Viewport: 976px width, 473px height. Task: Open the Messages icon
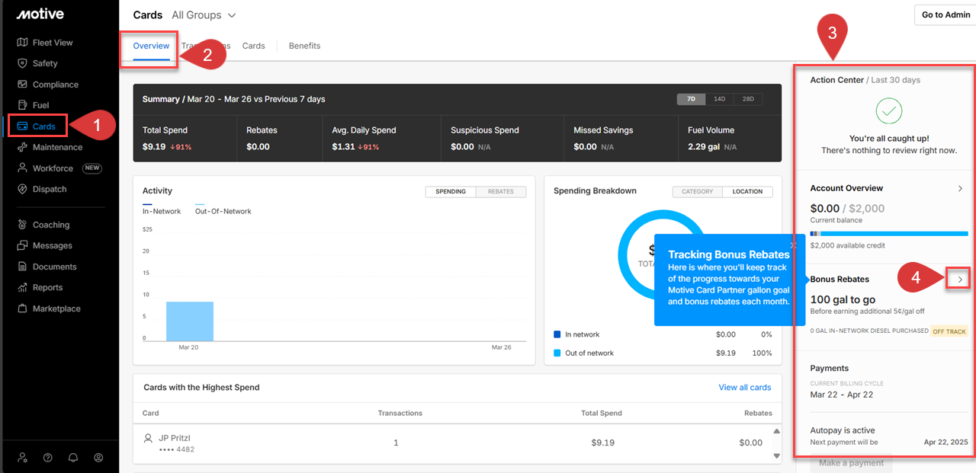[22, 246]
